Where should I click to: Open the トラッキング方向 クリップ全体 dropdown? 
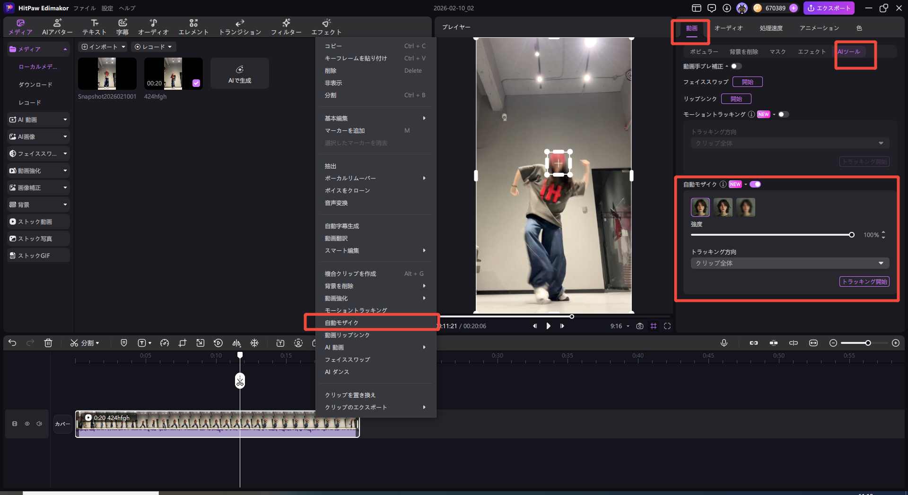(x=789, y=263)
